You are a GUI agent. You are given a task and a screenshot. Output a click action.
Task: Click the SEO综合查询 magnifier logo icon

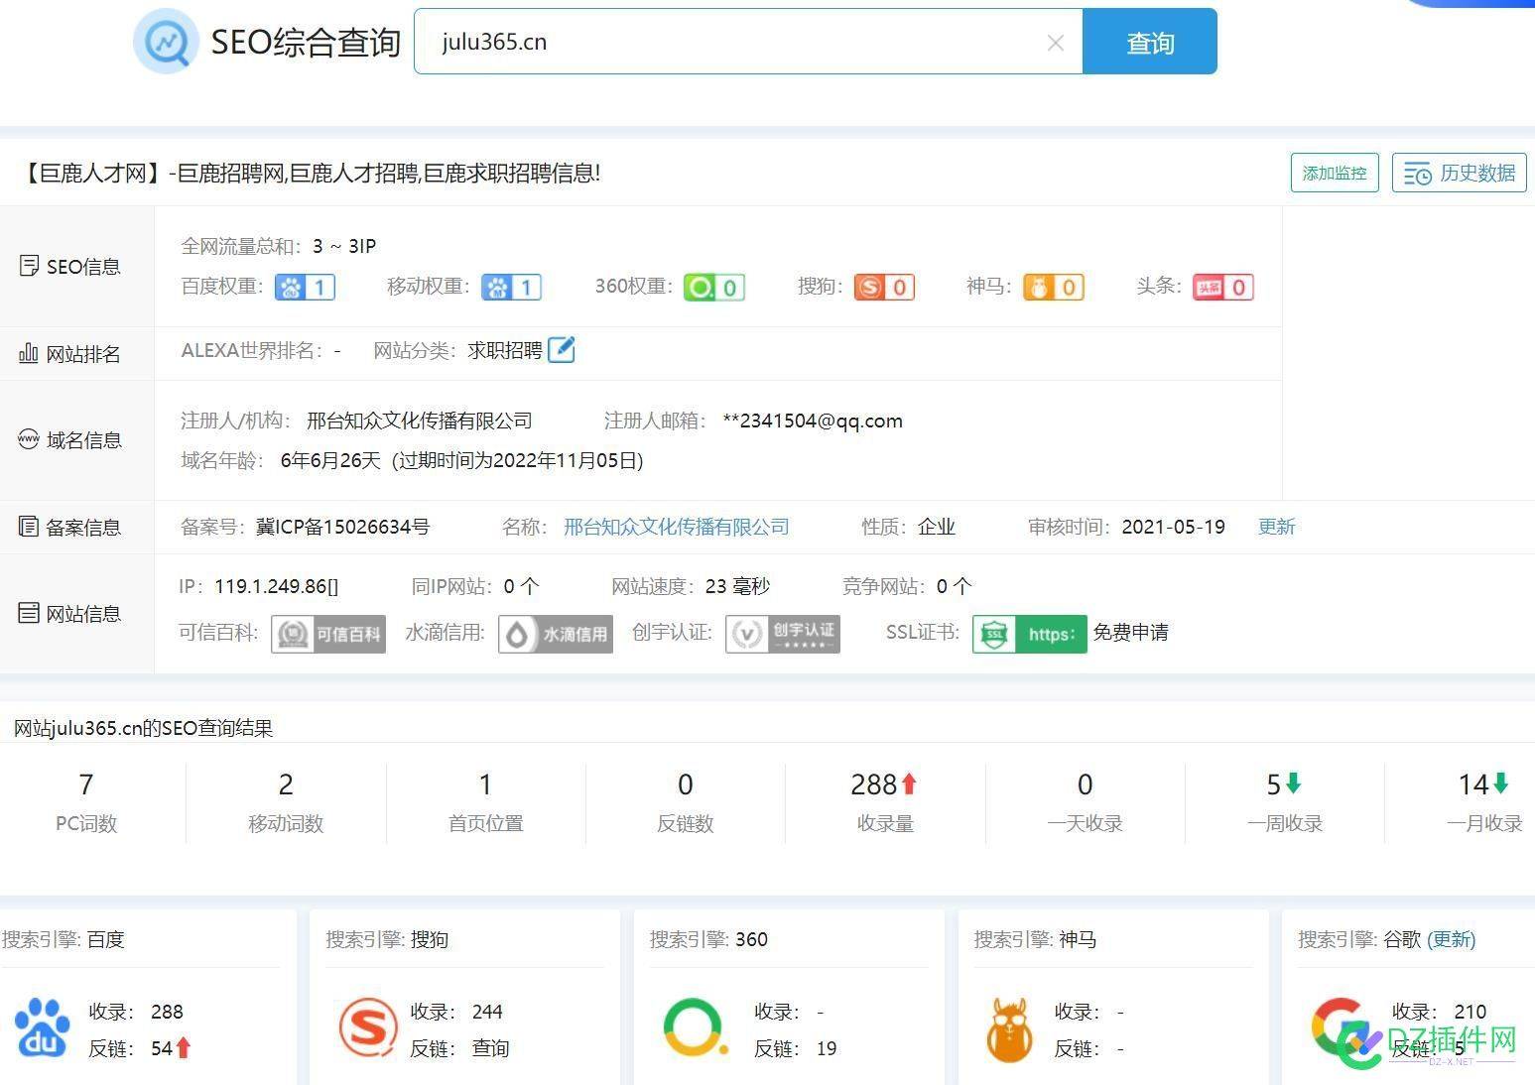tap(167, 42)
